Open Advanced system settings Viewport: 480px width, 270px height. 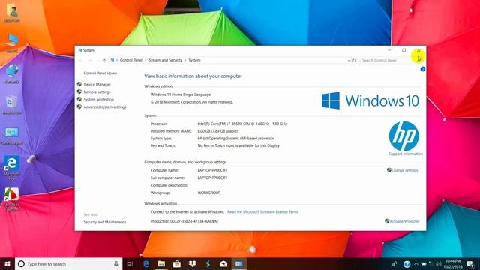(105, 106)
